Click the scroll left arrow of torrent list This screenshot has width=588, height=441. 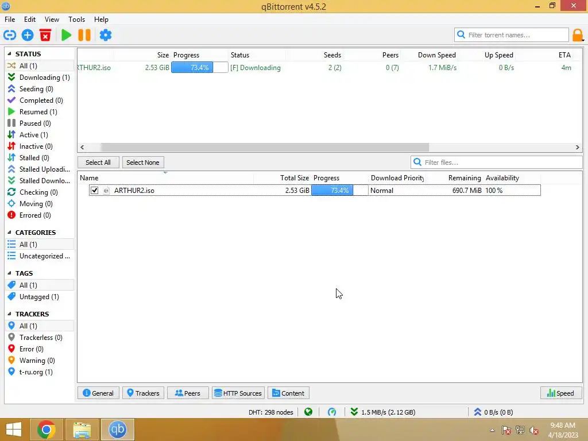pos(83,148)
